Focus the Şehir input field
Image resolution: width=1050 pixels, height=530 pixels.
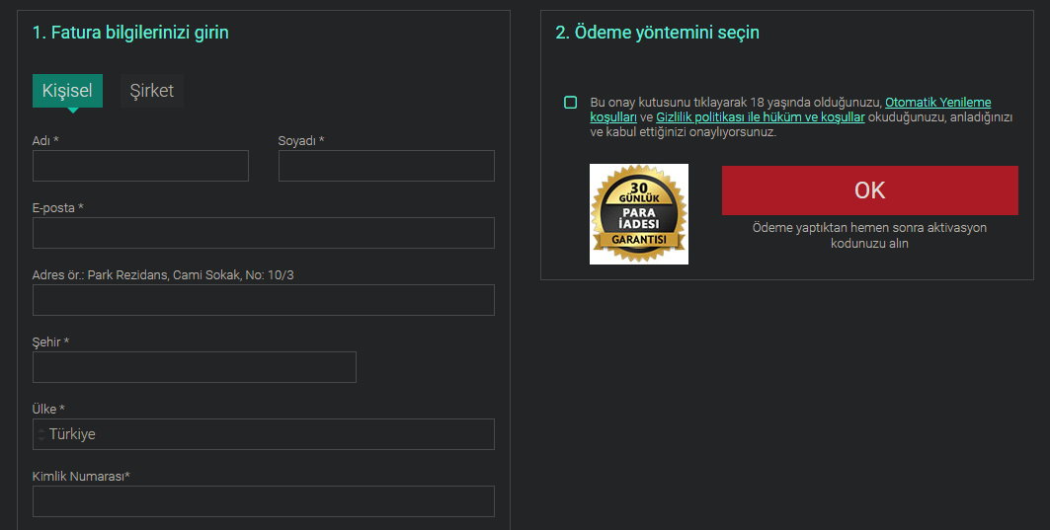(x=195, y=367)
